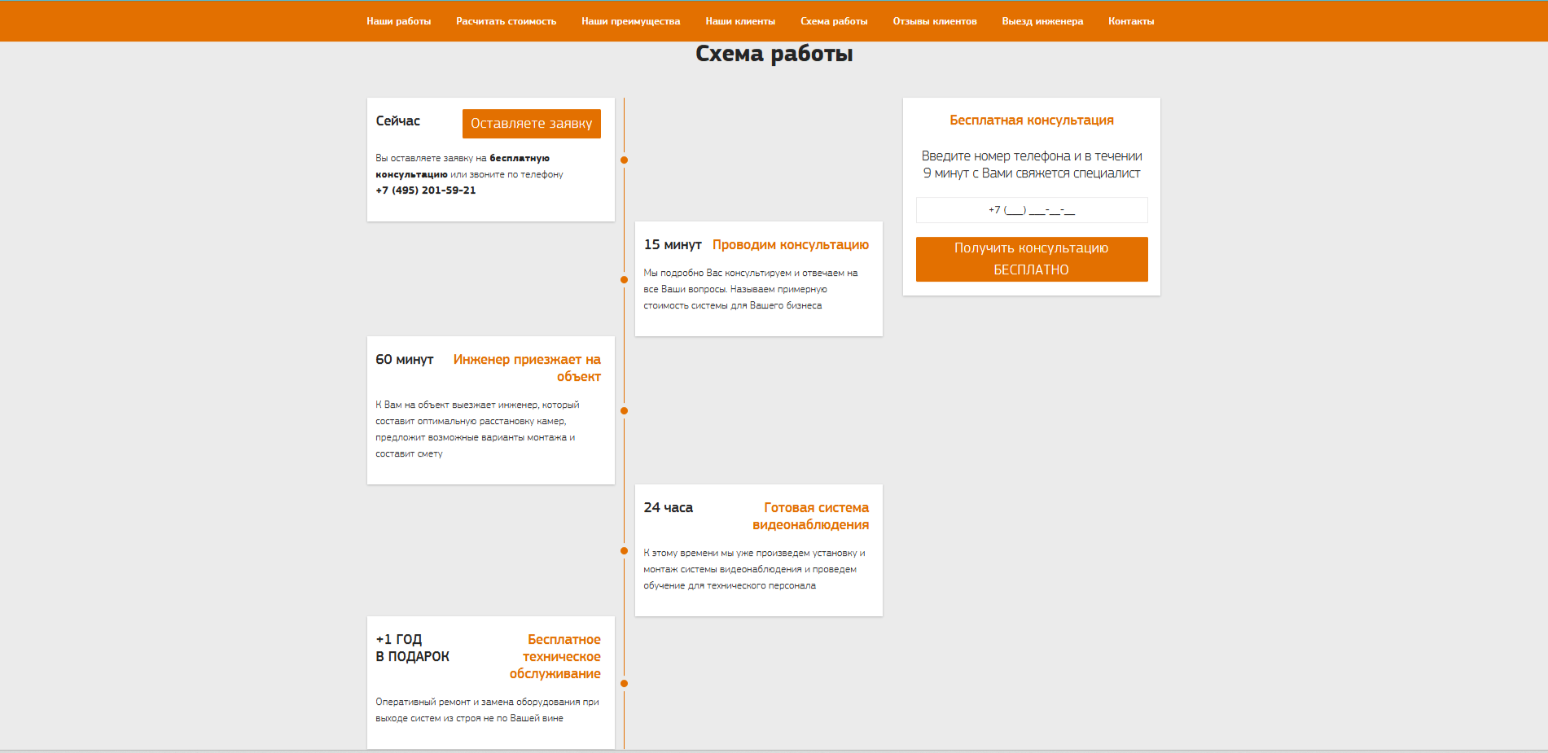
Task: Click timeline dot for '60 минут' step
Action: tap(625, 410)
